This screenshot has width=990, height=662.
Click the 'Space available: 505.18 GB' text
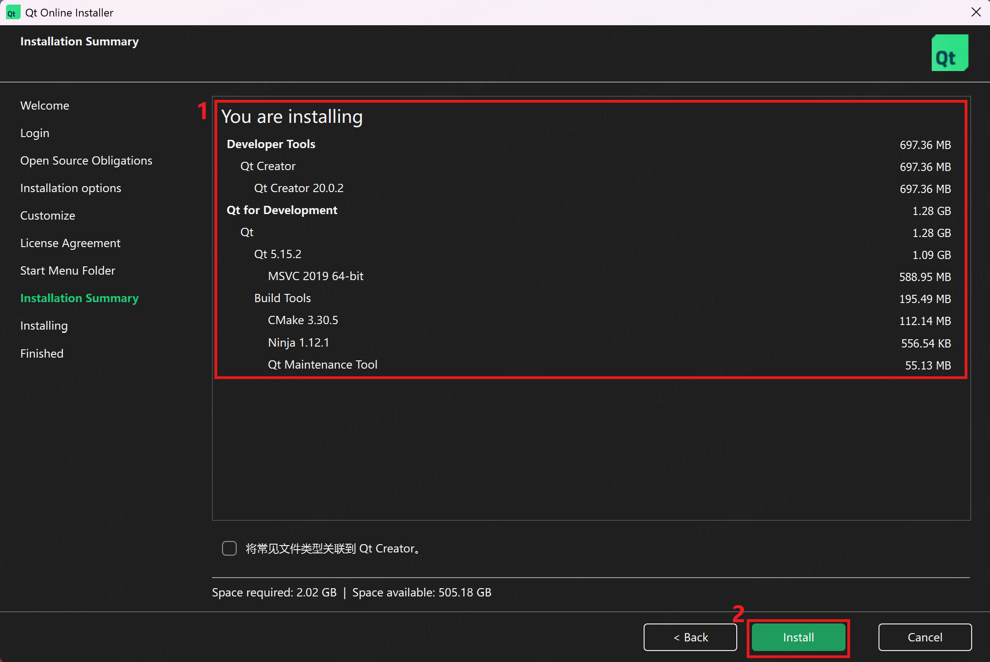click(x=422, y=592)
